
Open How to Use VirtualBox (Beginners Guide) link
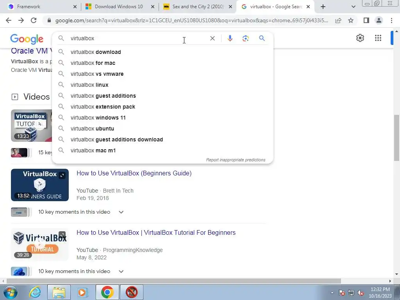point(134,173)
